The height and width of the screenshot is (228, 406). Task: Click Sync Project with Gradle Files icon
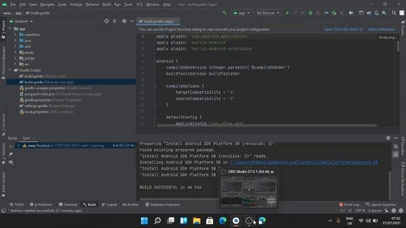pos(369,13)
